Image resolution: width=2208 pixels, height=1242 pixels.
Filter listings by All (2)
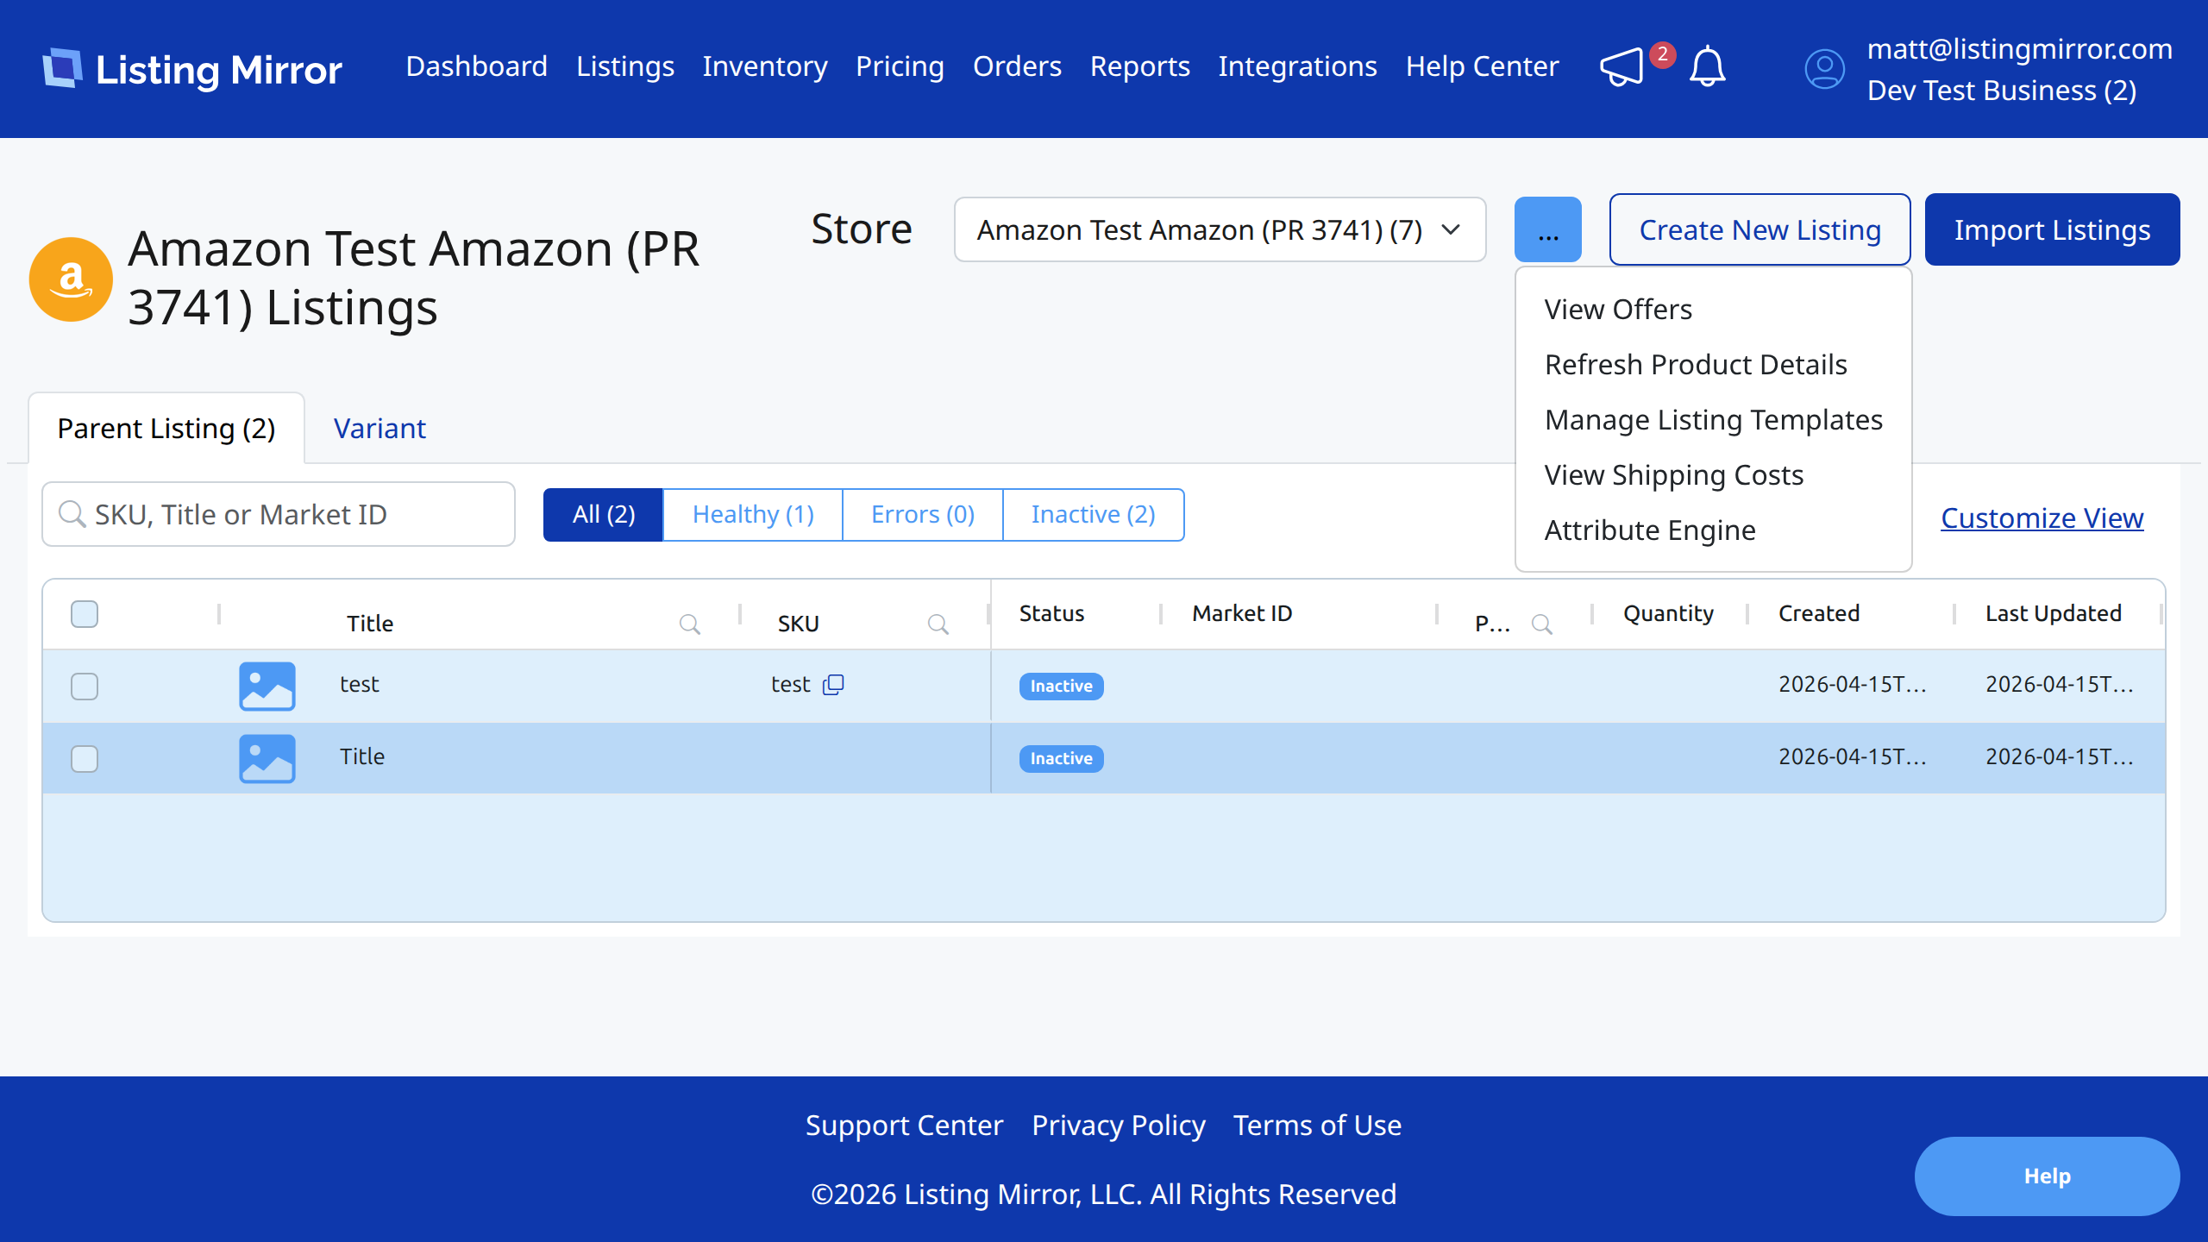pyautogui.click(x=604, y=515)
